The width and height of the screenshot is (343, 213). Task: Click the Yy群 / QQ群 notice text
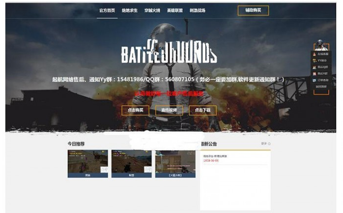[168, 79]
